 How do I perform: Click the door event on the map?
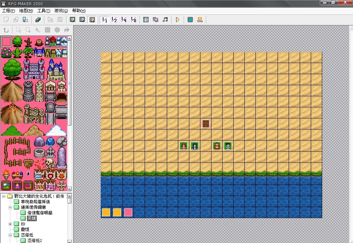[206, 124]
